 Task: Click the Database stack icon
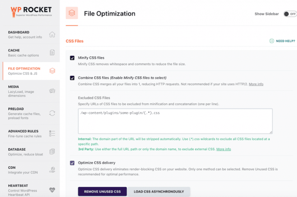[52, 151]
